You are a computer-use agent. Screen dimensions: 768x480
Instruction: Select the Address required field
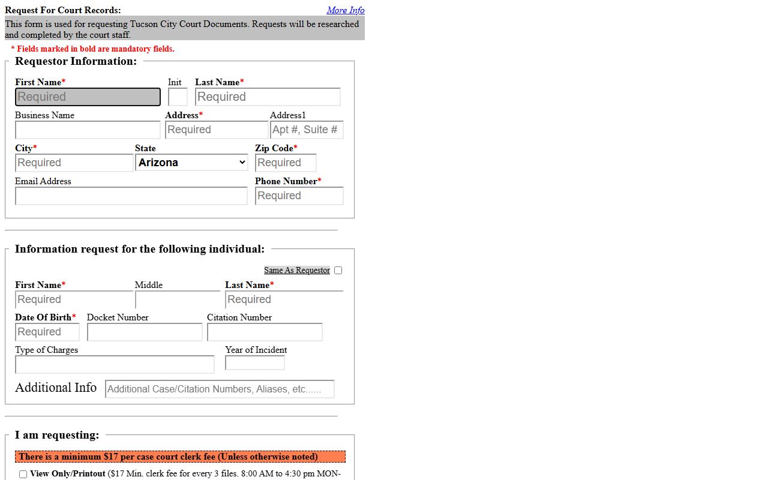pyautogui.click(x=217, y=130)
